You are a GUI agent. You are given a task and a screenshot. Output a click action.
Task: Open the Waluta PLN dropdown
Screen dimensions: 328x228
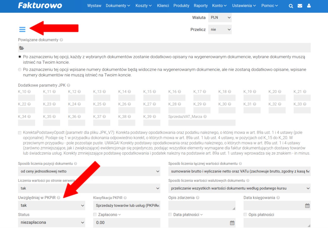220,18
